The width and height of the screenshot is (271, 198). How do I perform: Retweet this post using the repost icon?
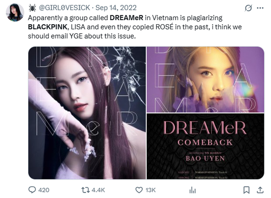(85, 190)
